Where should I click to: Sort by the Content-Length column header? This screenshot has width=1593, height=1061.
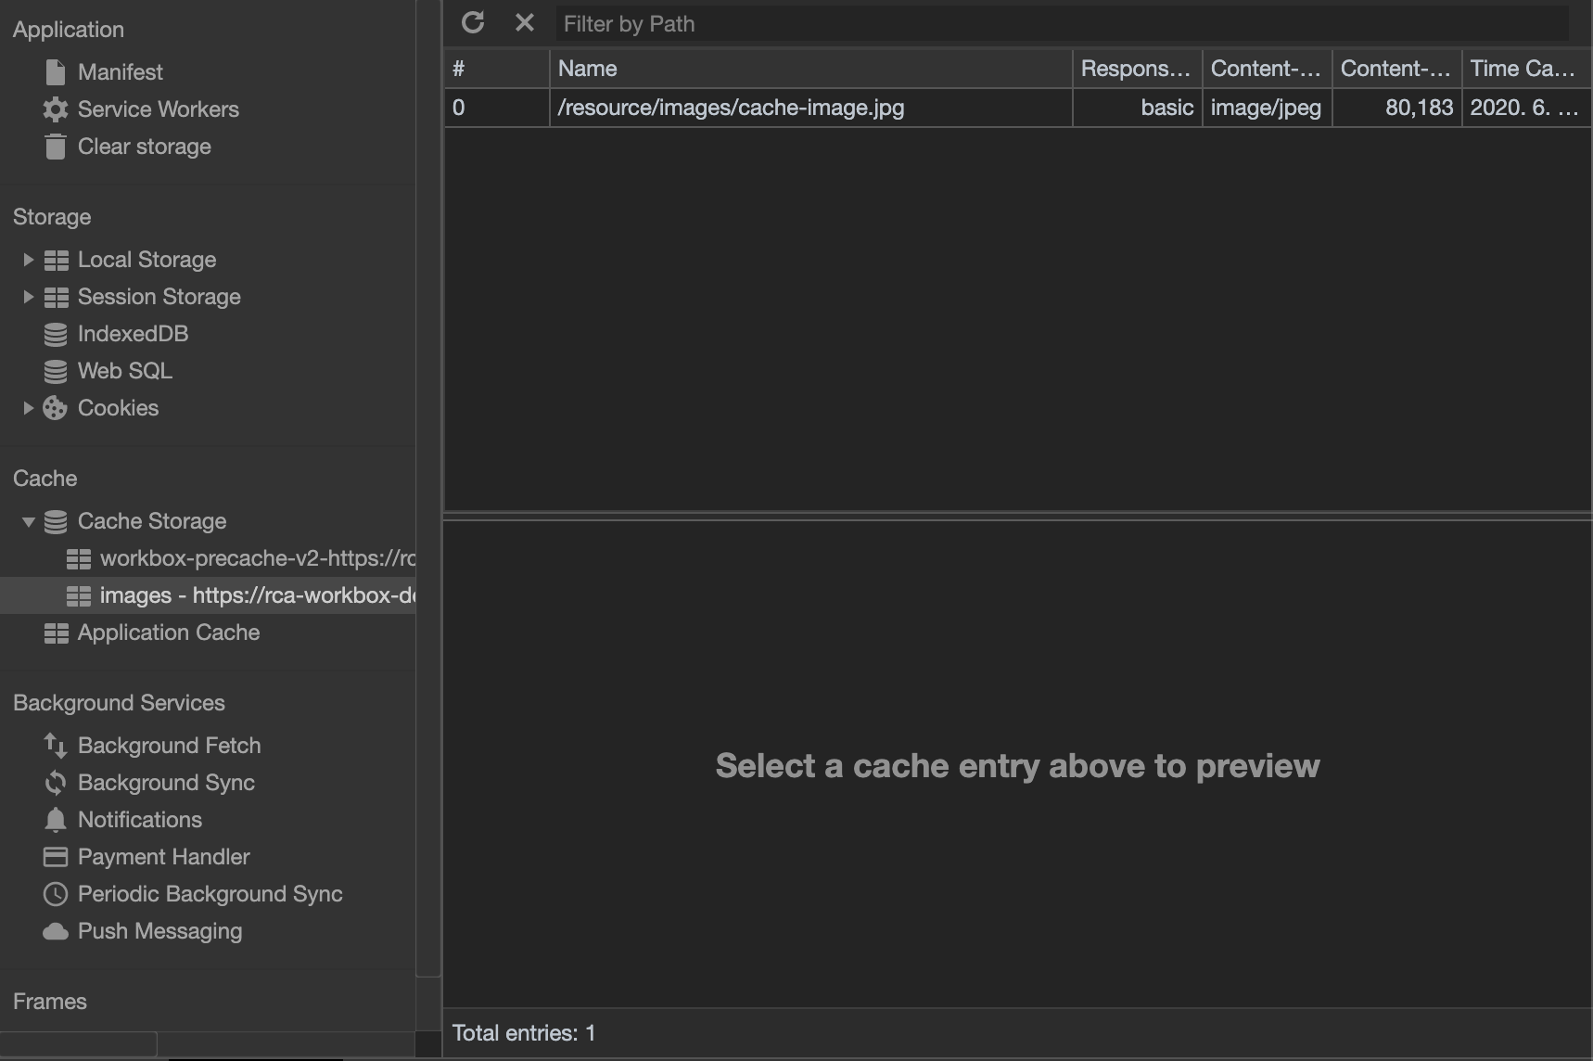(1397, 69)
